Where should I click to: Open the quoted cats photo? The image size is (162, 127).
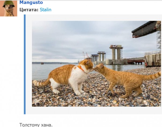pos(96,64)
